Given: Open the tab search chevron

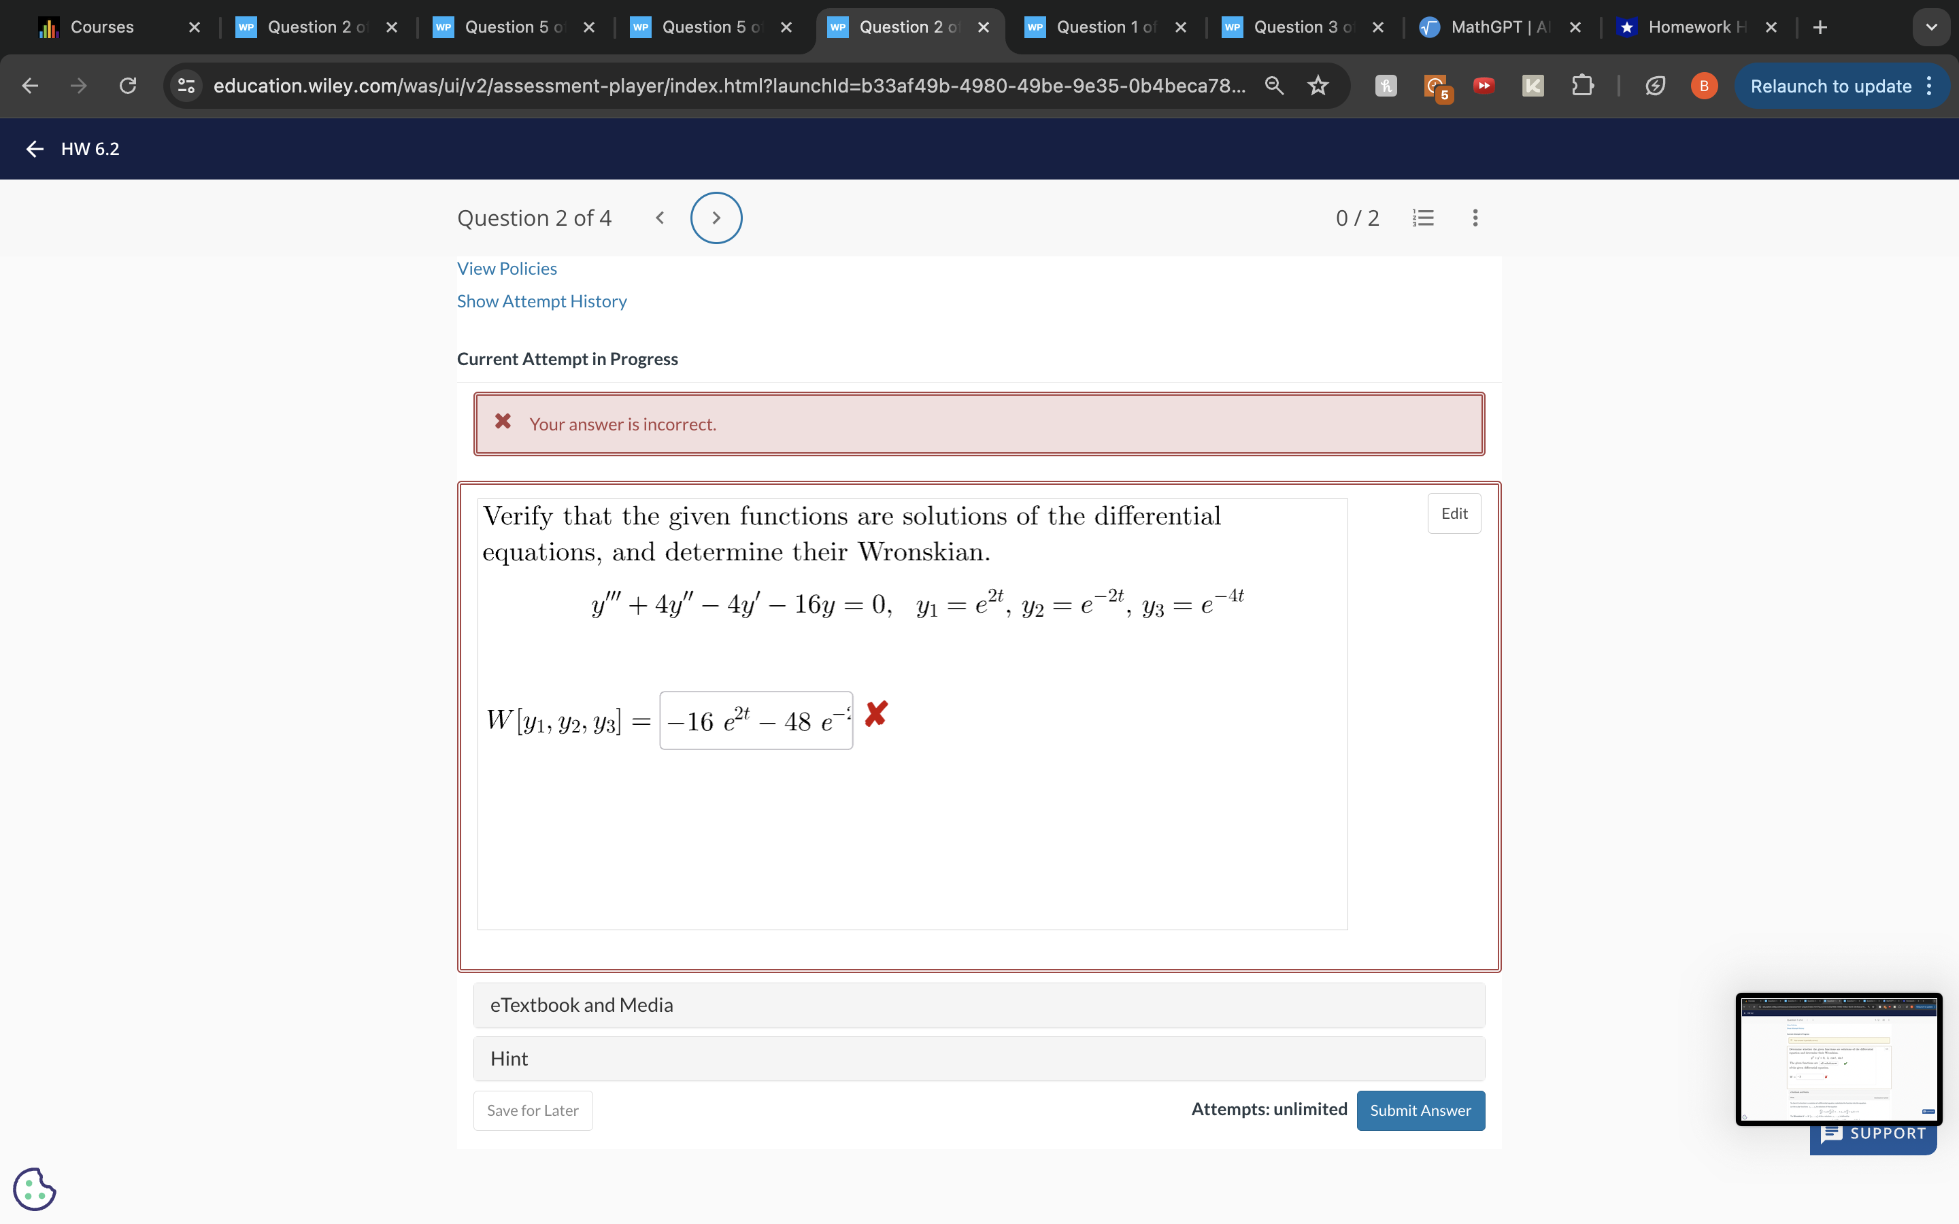Looking at the screenshot, I should pyautogui.click(x=1932, y=27).
